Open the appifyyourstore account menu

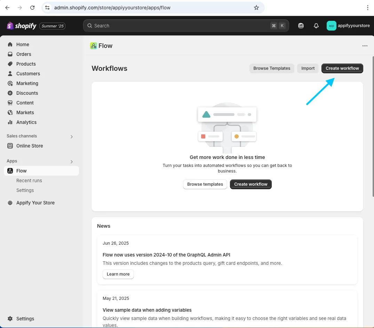click(348, 26)
